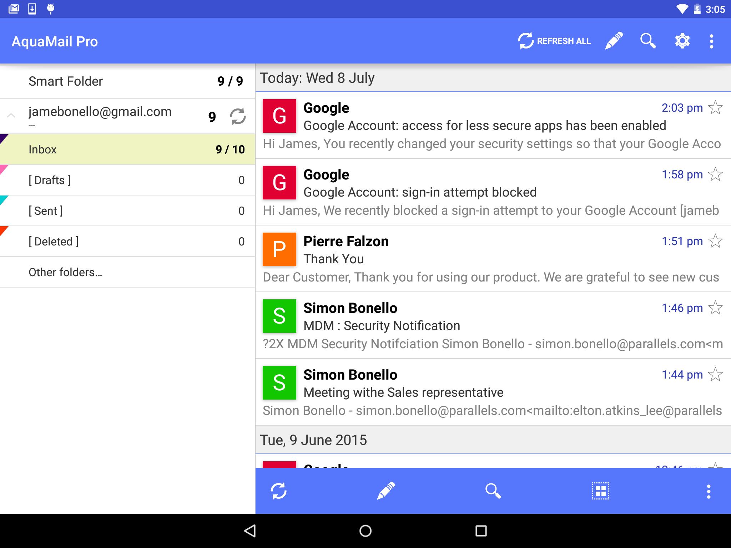Open the message selection grid icon in the bottom bar
The width and height of the screenshot is (731, 548).
point(600,490)
